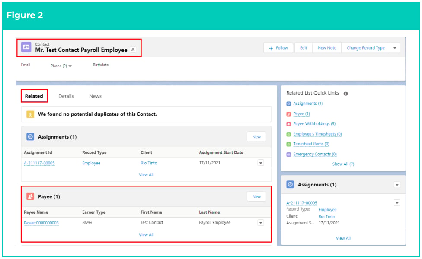Click the Assignments (1) list title
422x259 pixels.
57,137
